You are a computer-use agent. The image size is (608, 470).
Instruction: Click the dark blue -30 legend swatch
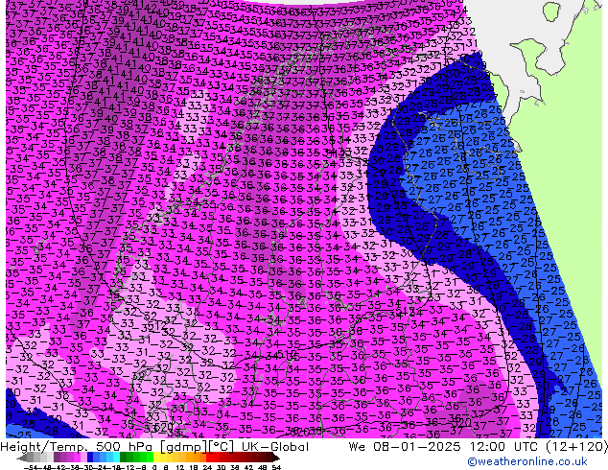(90, 457)
